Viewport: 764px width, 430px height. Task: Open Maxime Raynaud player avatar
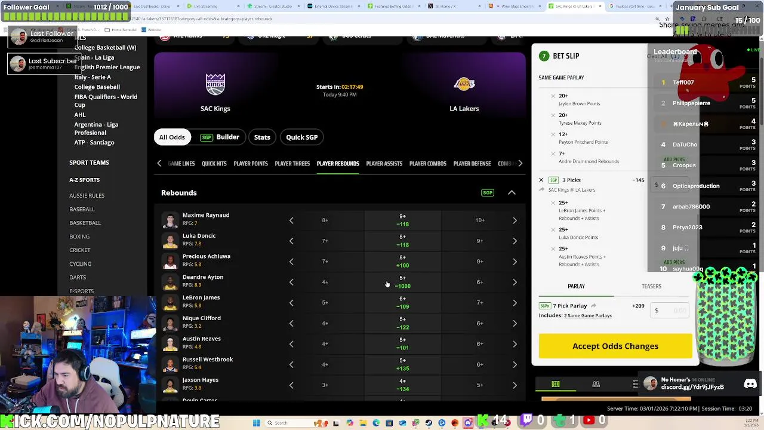pos(171,220)
